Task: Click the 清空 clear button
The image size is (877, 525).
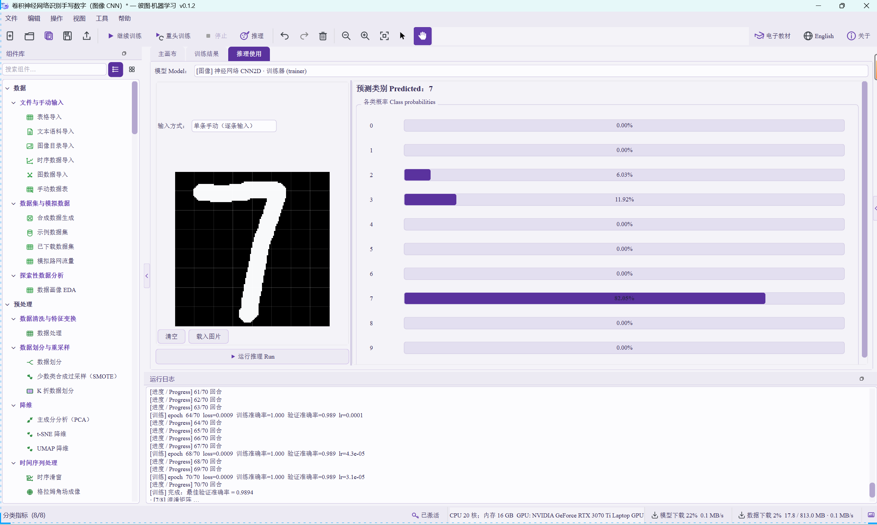Action: coord(171,336)
